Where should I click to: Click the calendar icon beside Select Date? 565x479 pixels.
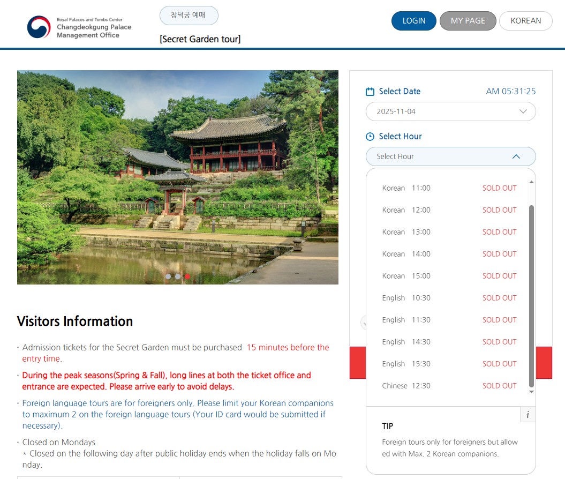(x=370, y=92)
